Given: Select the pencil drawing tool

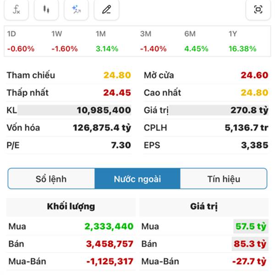Looking at the screenshot, I should pyautogui.click(x=106, y=9).
